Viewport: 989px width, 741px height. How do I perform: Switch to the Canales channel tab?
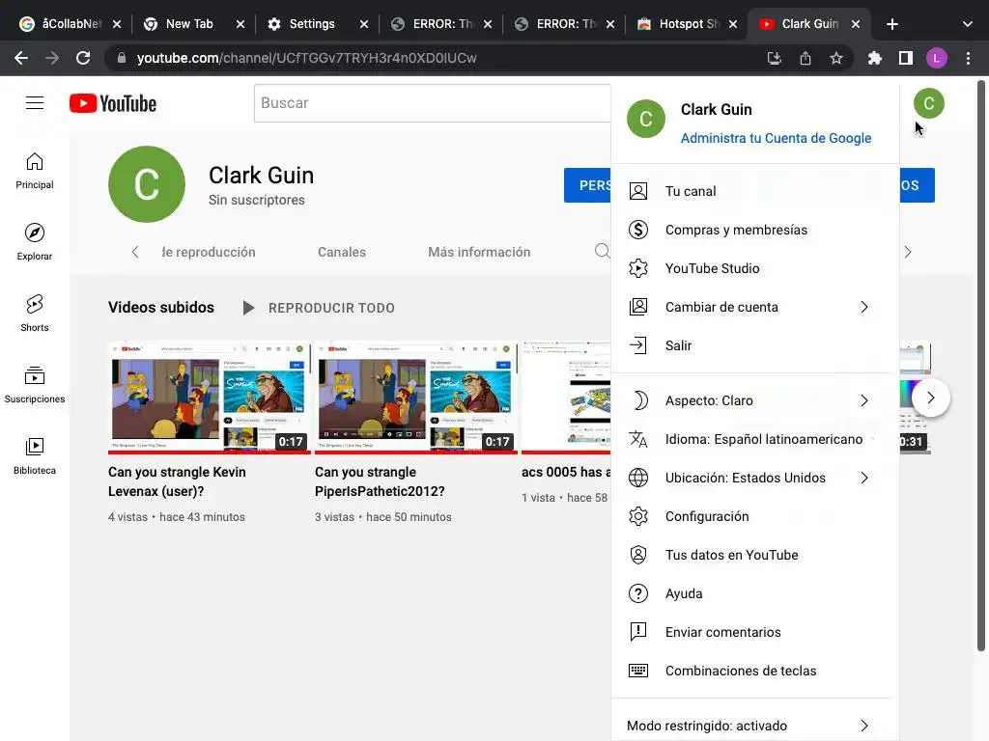tap(342, 252)
